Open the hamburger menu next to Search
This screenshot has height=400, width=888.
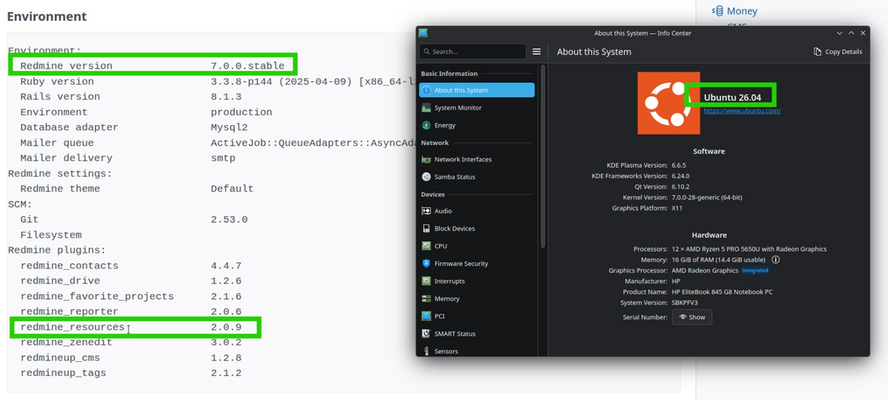537,52
